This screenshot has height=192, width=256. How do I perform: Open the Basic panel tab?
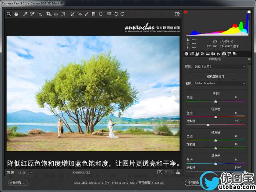click(x=186, y=54)
